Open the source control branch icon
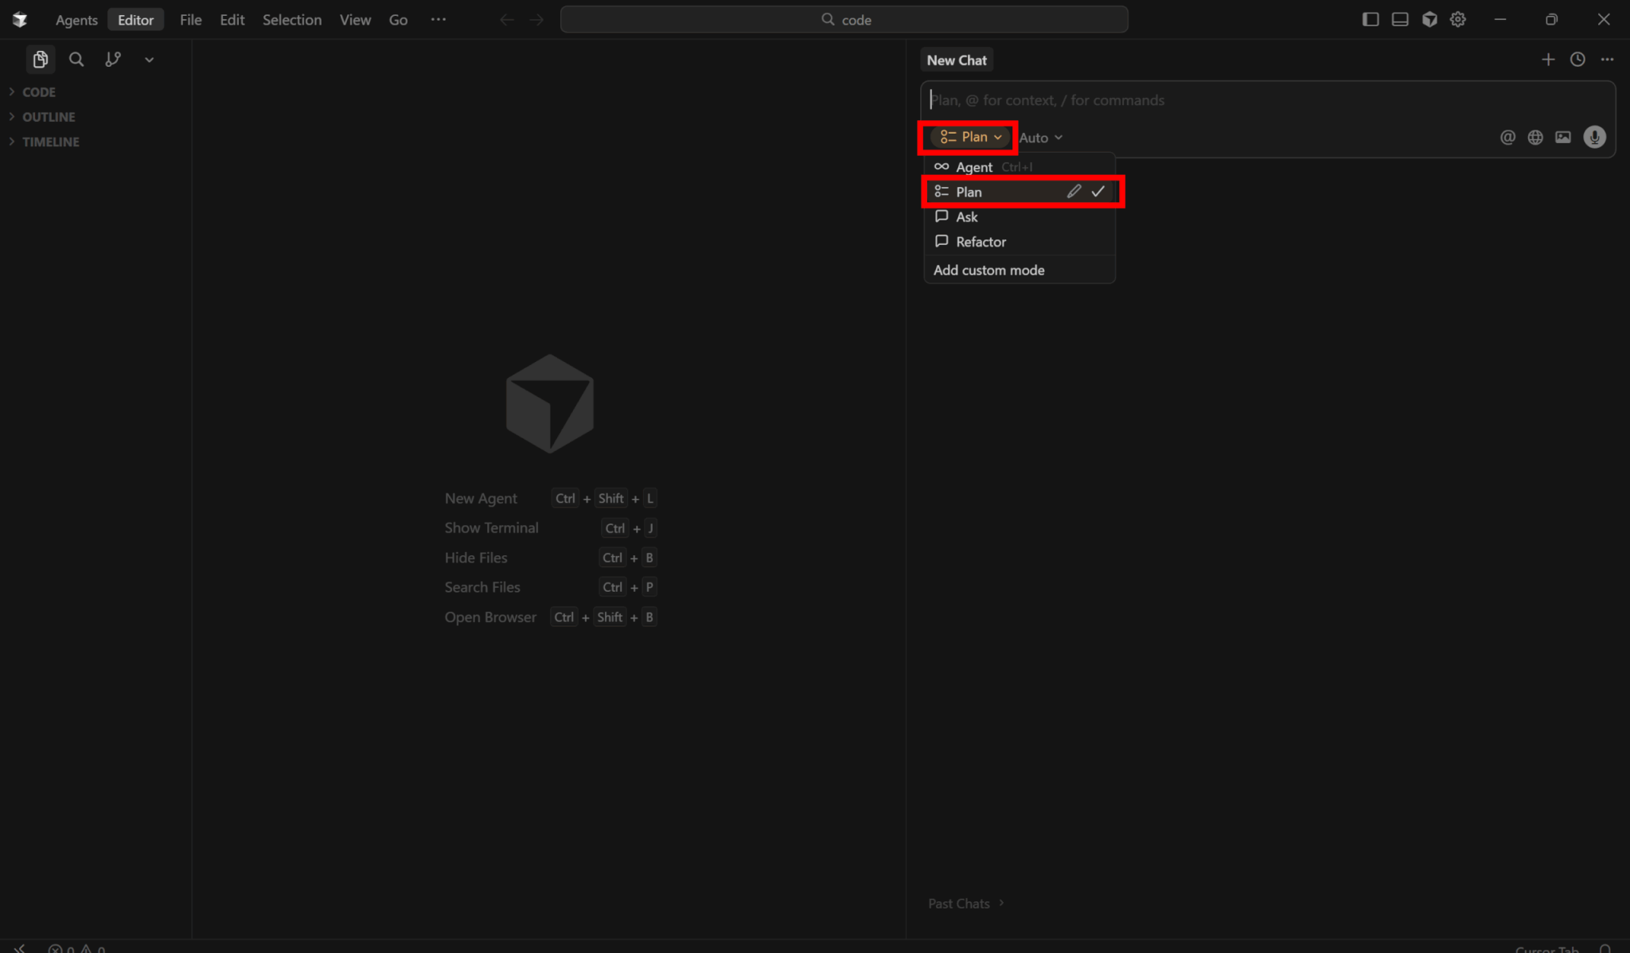Screen dimensions: 1630x953 113,60
